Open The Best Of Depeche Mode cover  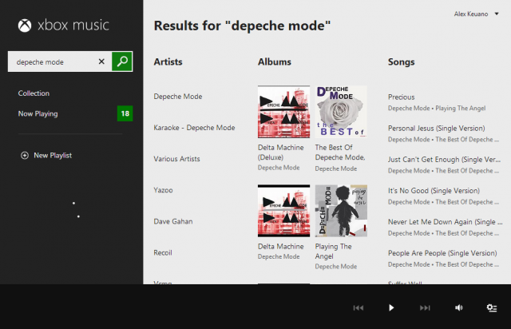pos(341,112)
